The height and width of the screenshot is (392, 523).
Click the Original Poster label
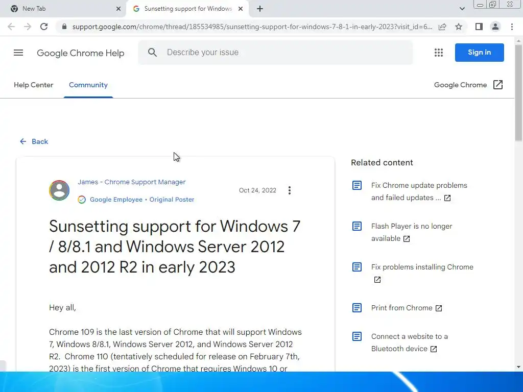(x=172, y=200)
